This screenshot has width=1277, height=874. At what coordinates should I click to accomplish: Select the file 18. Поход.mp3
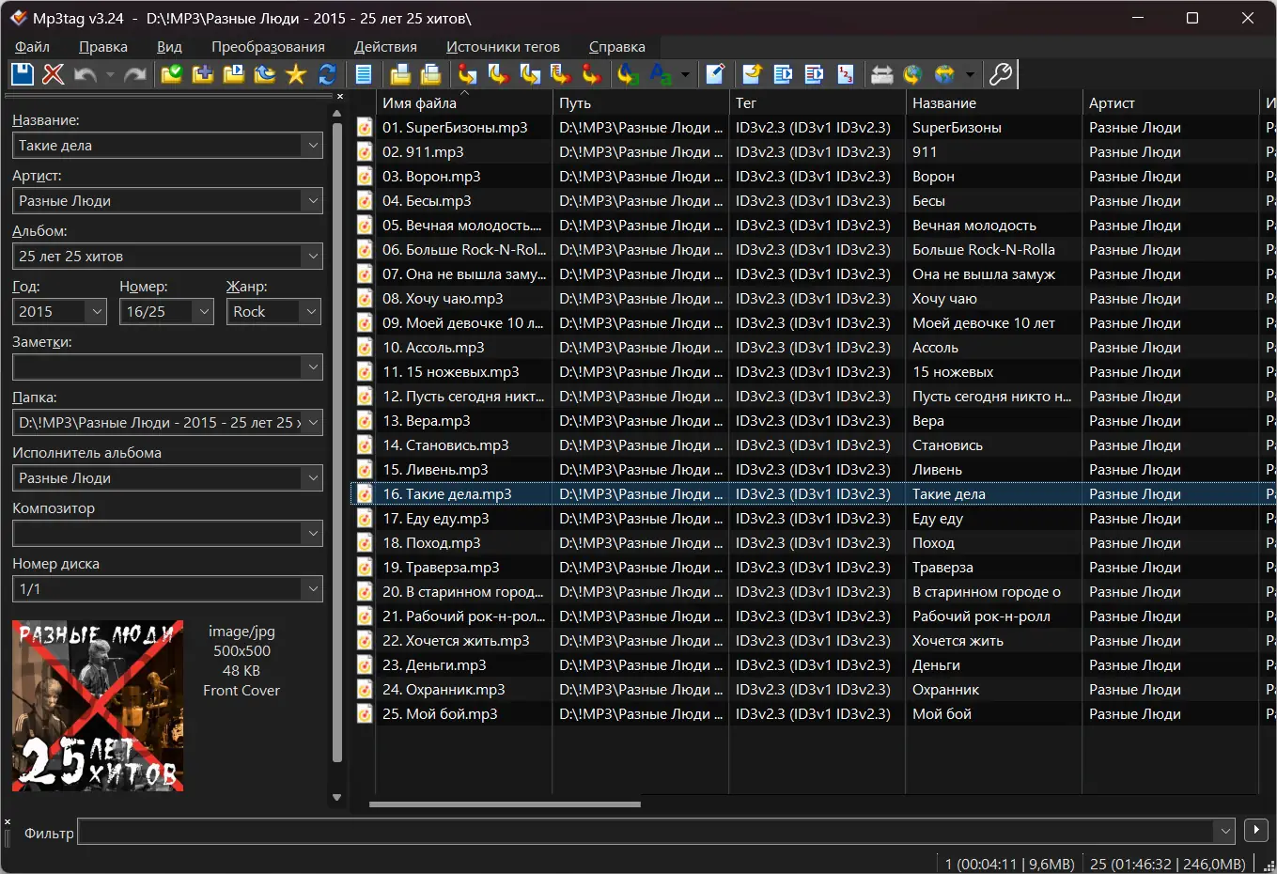click(431, 543)
